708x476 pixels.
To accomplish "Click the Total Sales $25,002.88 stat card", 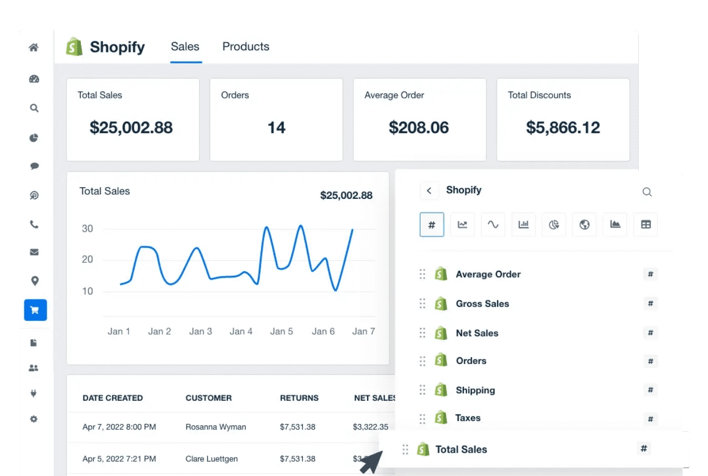I will (133, 120).
